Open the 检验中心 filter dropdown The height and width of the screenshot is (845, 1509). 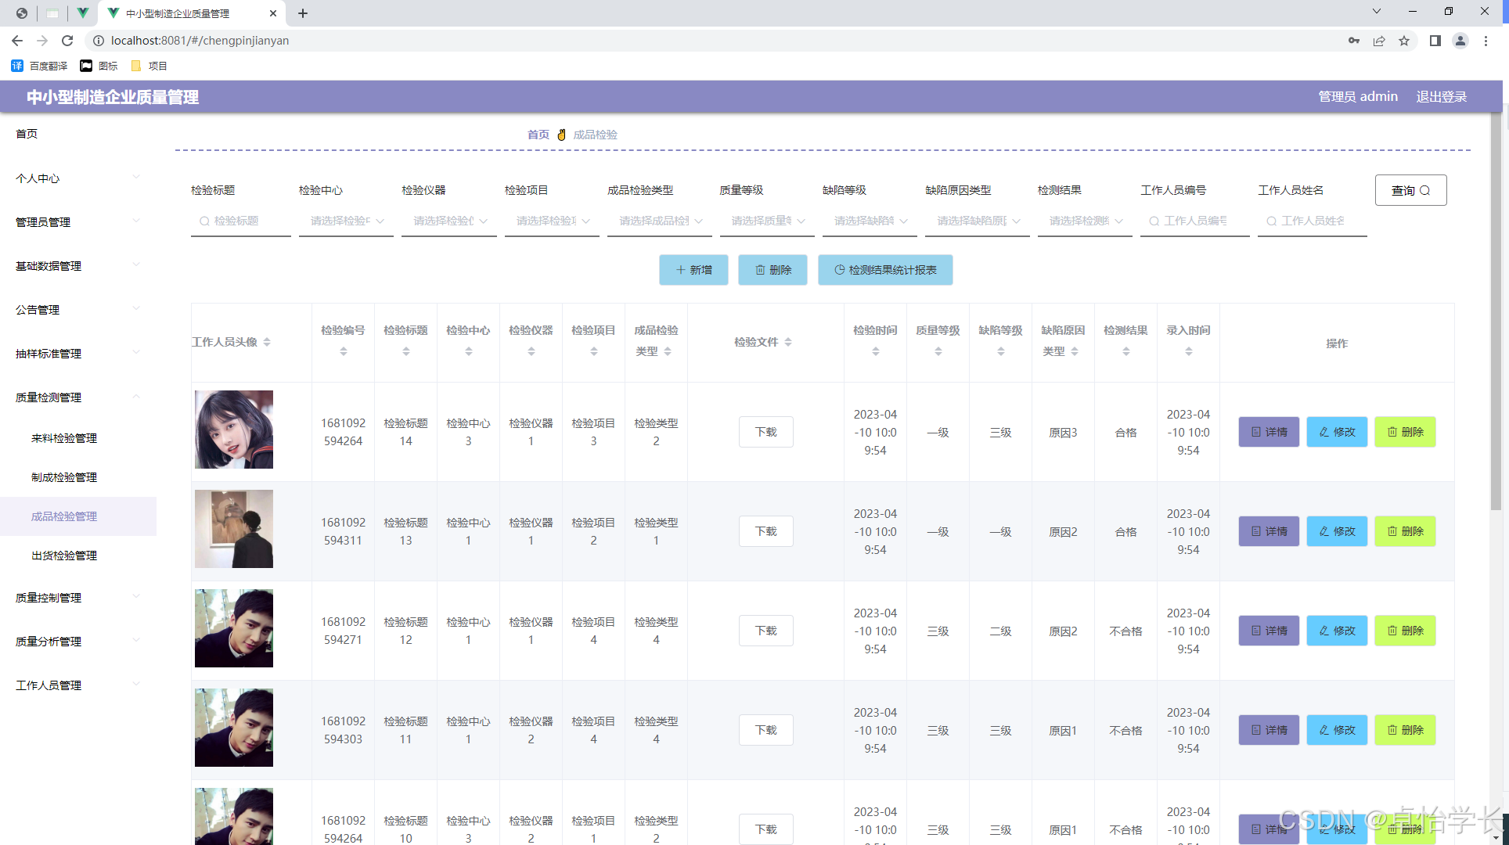(346, 221)
